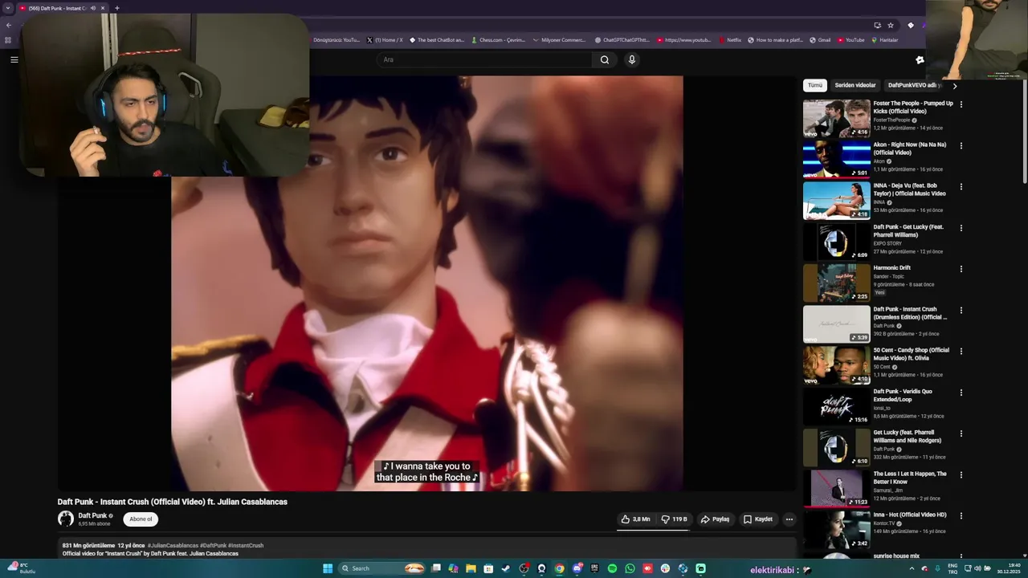Open more actions ellipsis beside Kaydet

789,519
